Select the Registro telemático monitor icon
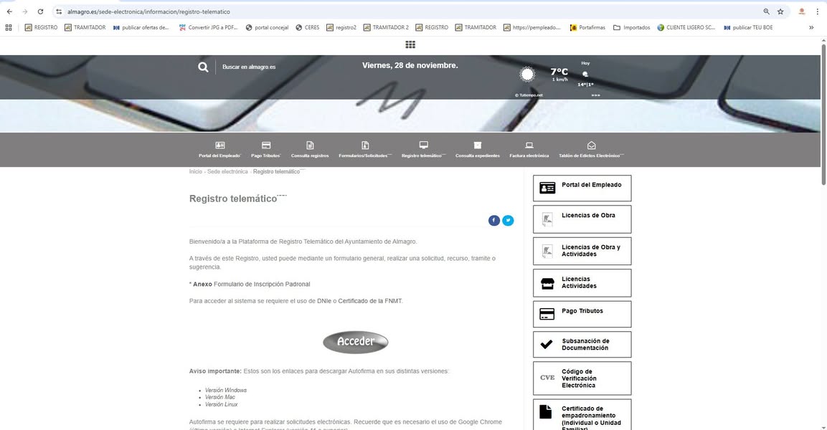 [x=423, y=145]
